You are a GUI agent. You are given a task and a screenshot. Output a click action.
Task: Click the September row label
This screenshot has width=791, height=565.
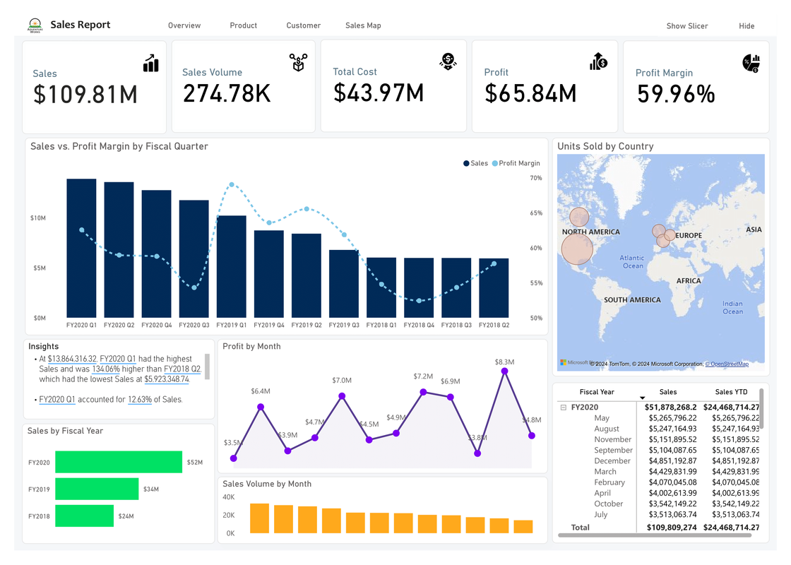(x=613, y=450)
